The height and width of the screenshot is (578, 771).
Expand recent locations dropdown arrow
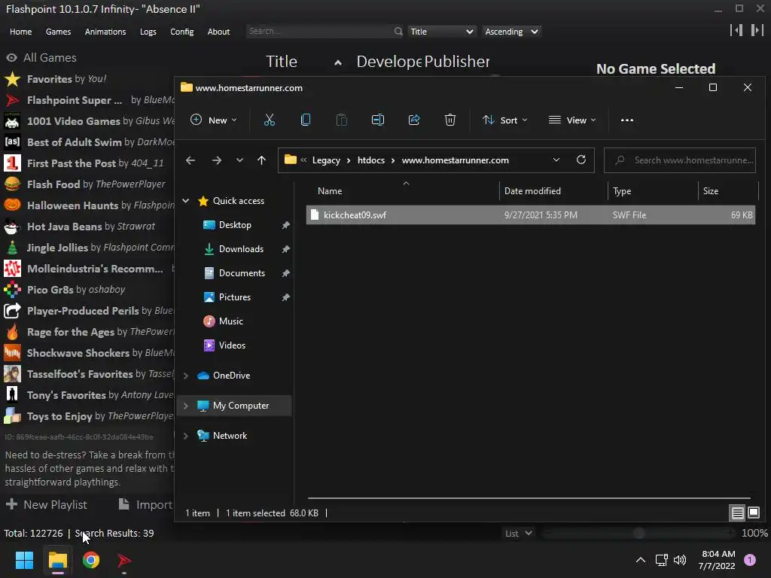(239, 160)
